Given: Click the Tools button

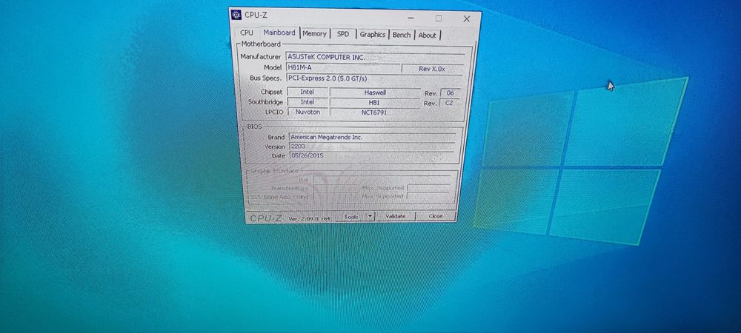Looking at the screenshot, I should pos(351,216).
